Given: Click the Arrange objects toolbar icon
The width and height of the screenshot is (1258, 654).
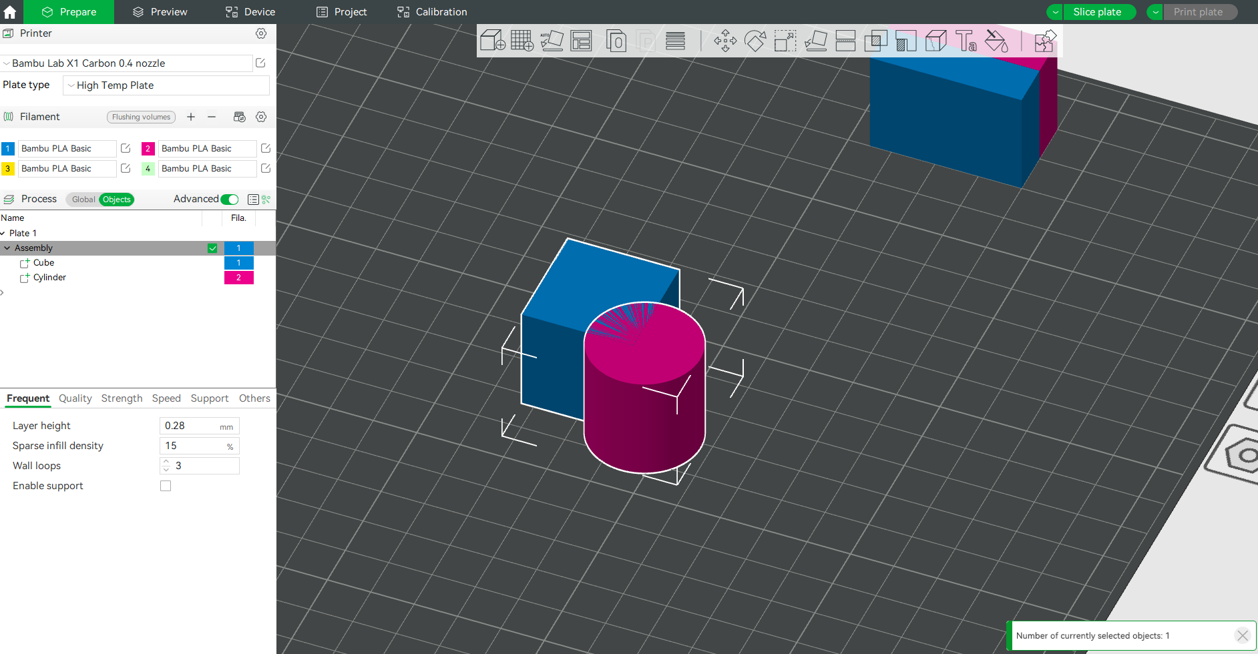Looking at the screenshot, I should click(582, 41).
